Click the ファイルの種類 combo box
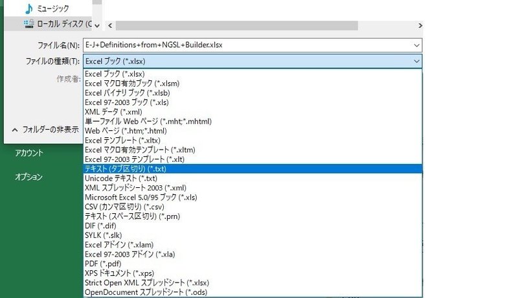 click(x=253, y=61)
